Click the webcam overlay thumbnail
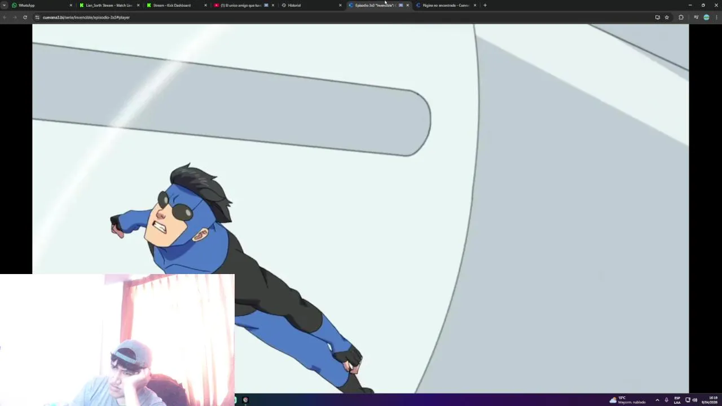Screen dimensions: 722x406 [x=117, y=339]
